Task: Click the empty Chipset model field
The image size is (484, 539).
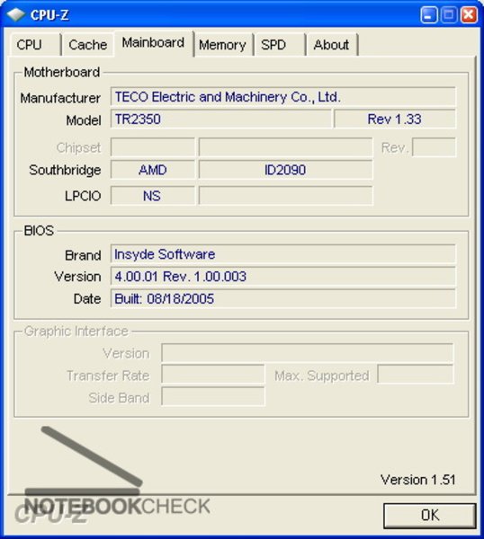Action: pyautogui.click(x=285, y=147)
